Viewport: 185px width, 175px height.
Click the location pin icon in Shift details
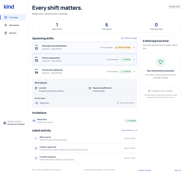(36, 88)
